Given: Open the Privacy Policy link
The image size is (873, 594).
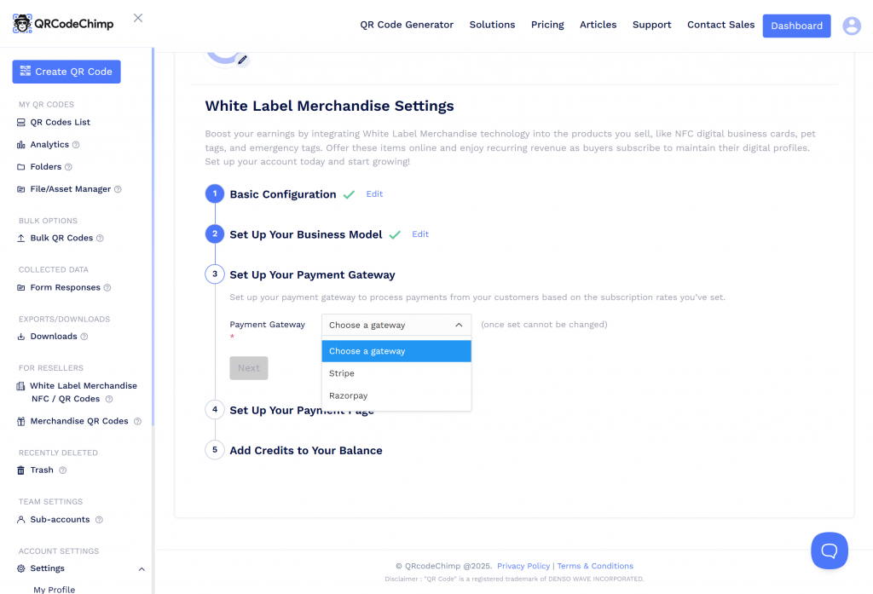Looking at the screenshot, I should [523, 566].
